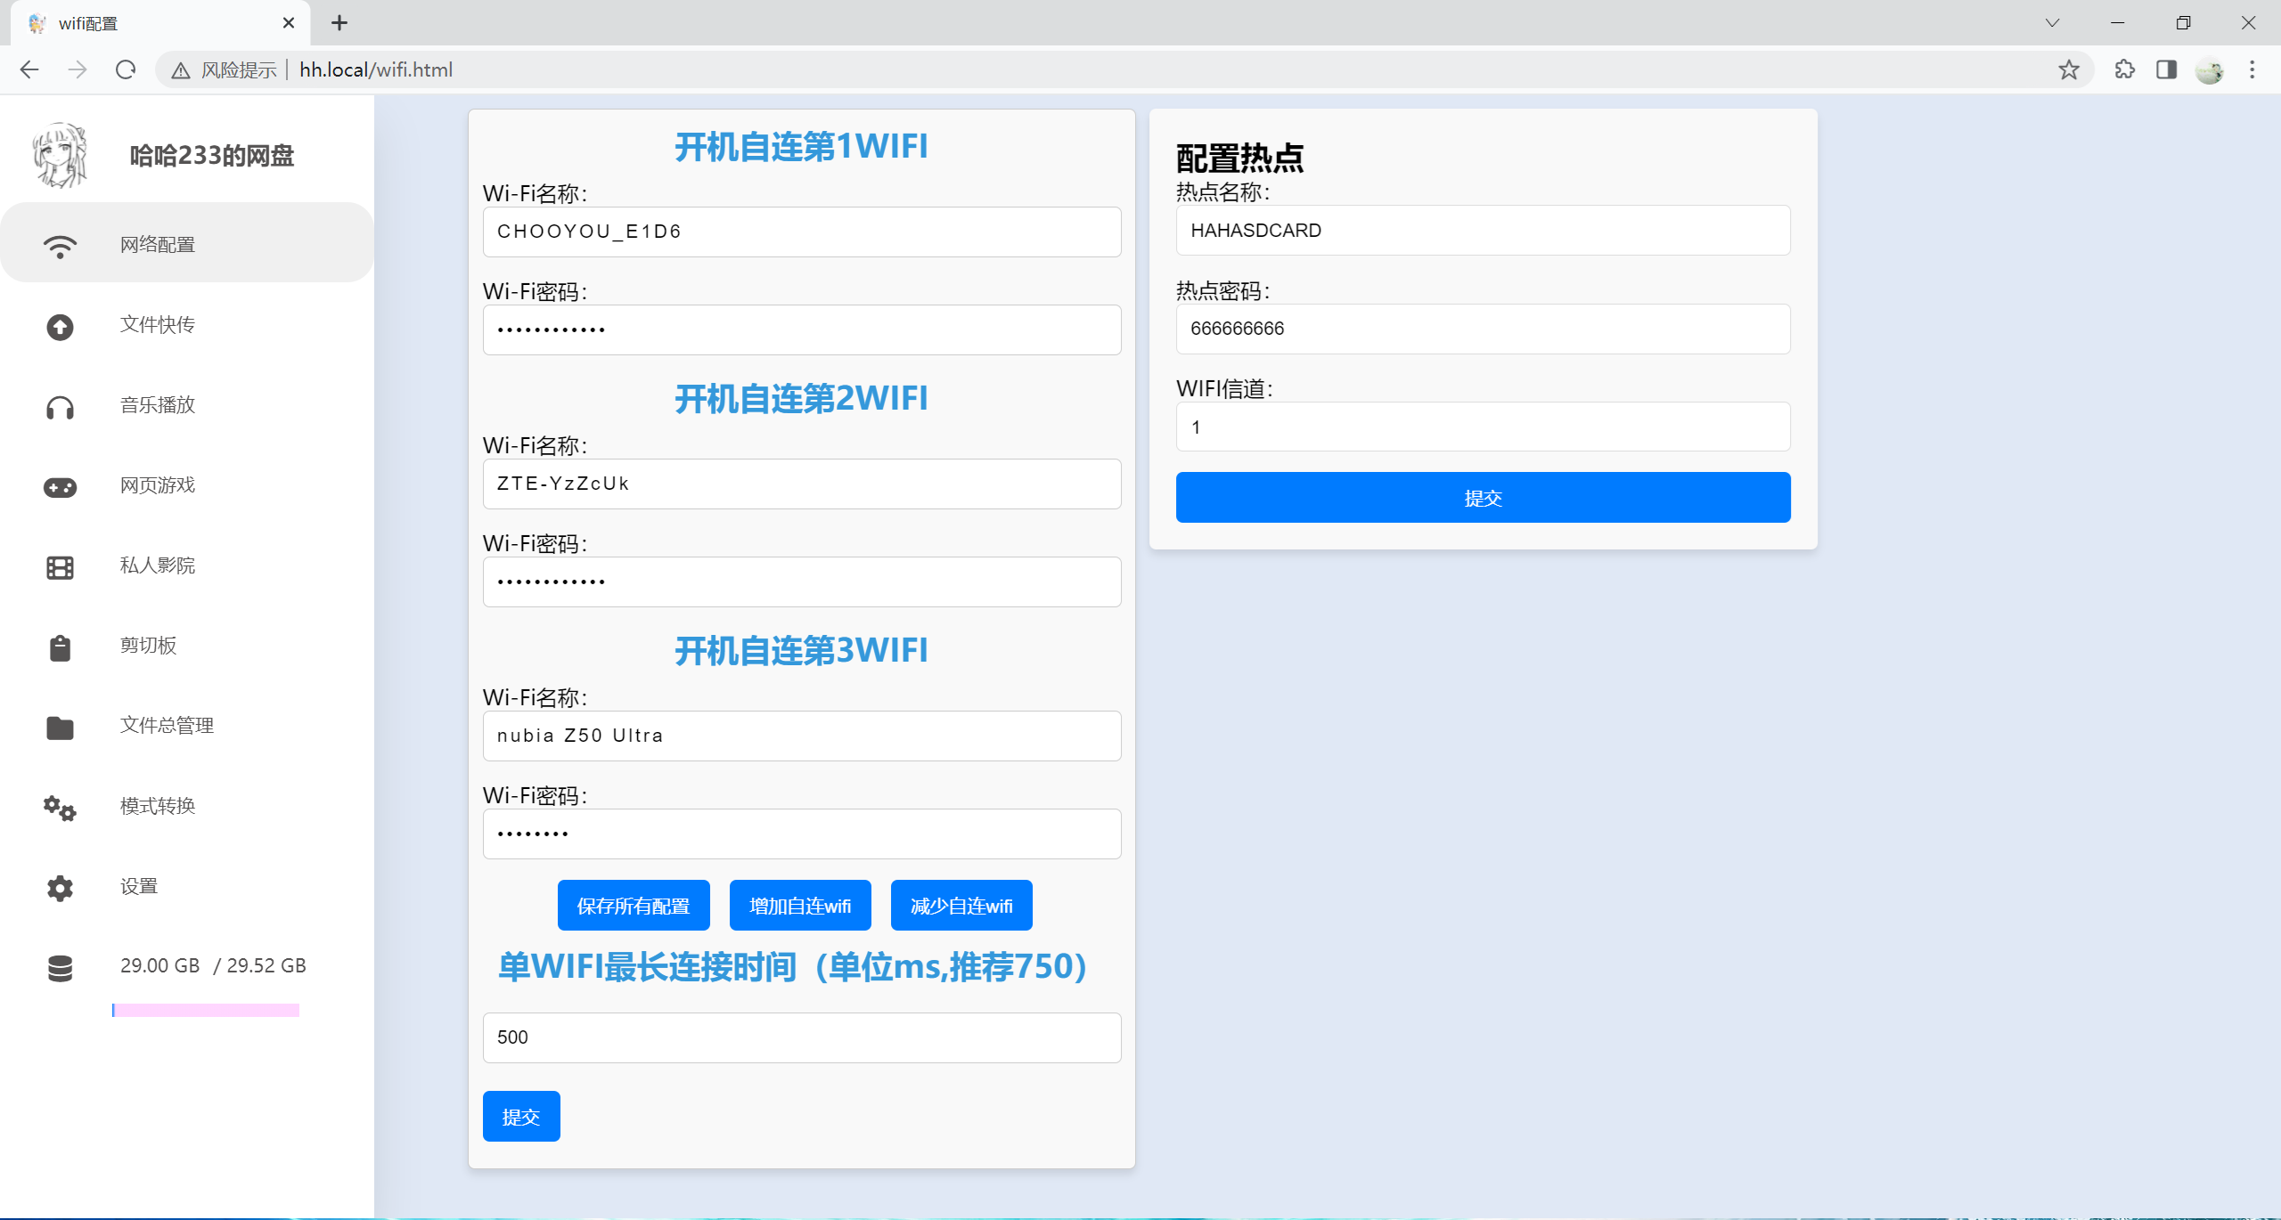
Task: Click the folder icon for 文件总管理
Action: (60, 728)
